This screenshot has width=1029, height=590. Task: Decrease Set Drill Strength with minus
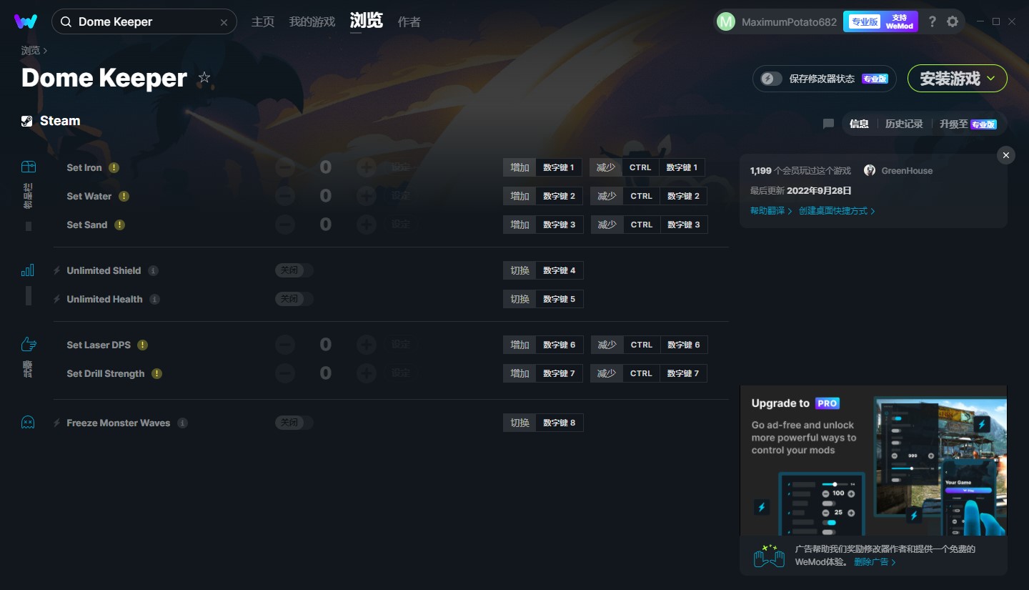point(285,373)
